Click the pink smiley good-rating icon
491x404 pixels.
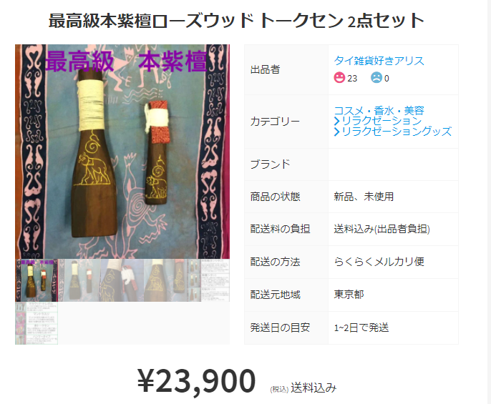point(339,78)
